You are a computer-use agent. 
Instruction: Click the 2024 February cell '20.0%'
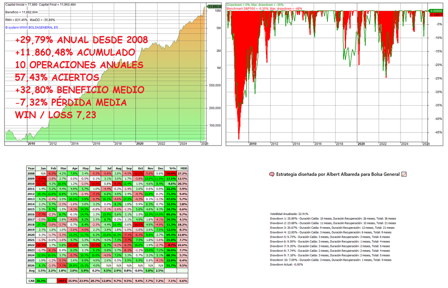[x=52, y=256]
